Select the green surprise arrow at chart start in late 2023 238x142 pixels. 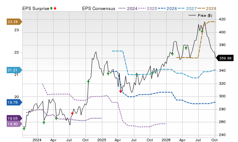point(24,129)
